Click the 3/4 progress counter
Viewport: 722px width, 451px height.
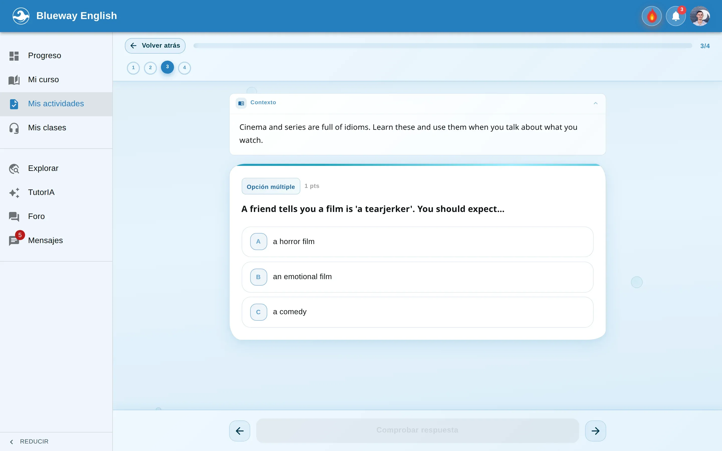[705, 46]
